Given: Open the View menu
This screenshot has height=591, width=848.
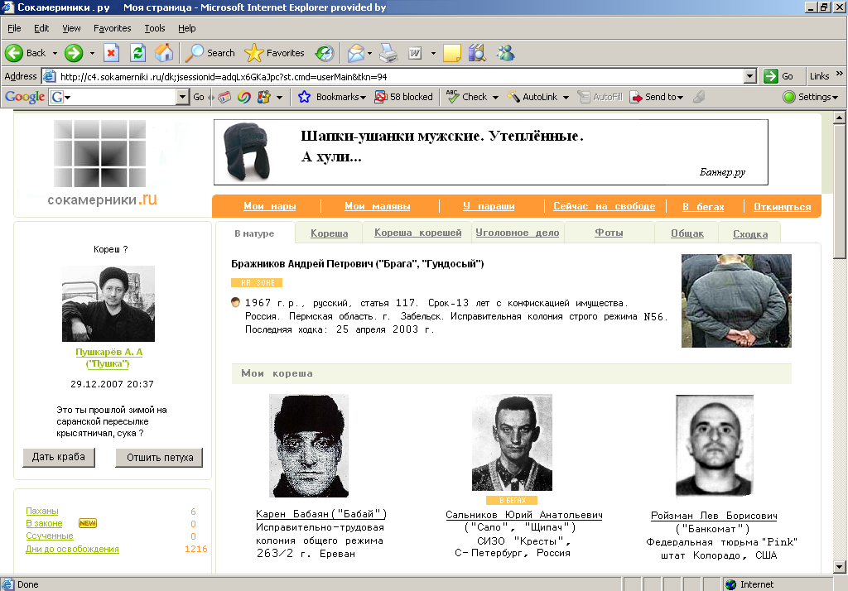Looking at the screenshot, I should [71, 28].
